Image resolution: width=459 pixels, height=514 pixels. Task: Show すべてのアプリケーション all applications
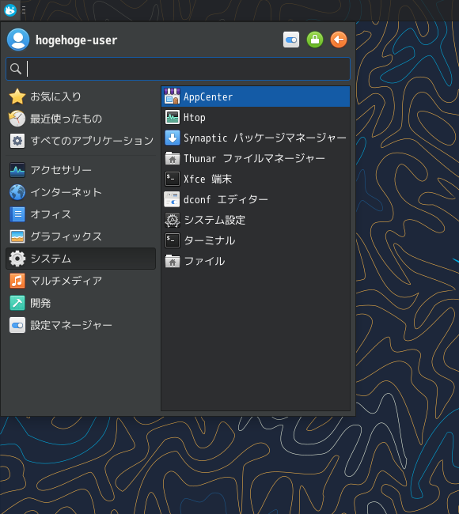click(x=81, y=141)
